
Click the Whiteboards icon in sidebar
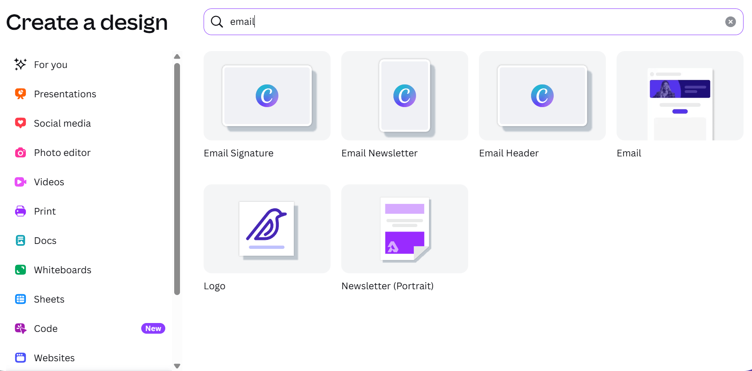[20, 270]
